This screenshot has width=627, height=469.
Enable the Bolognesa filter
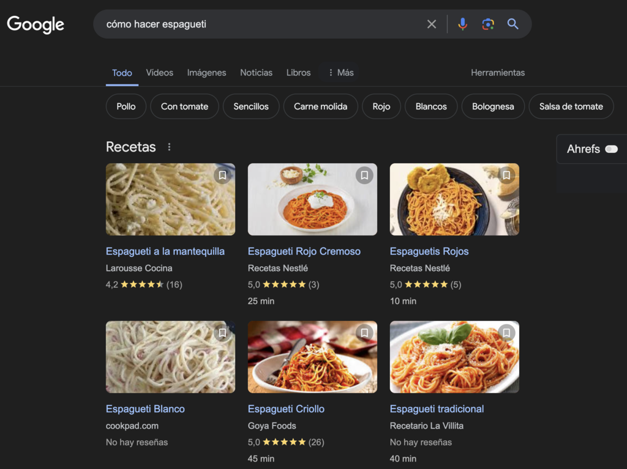click(x=493, y=106)
